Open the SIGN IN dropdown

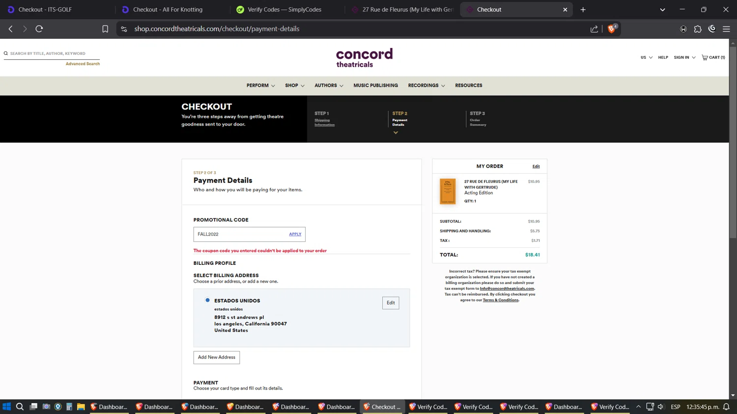tap(684, 57)
